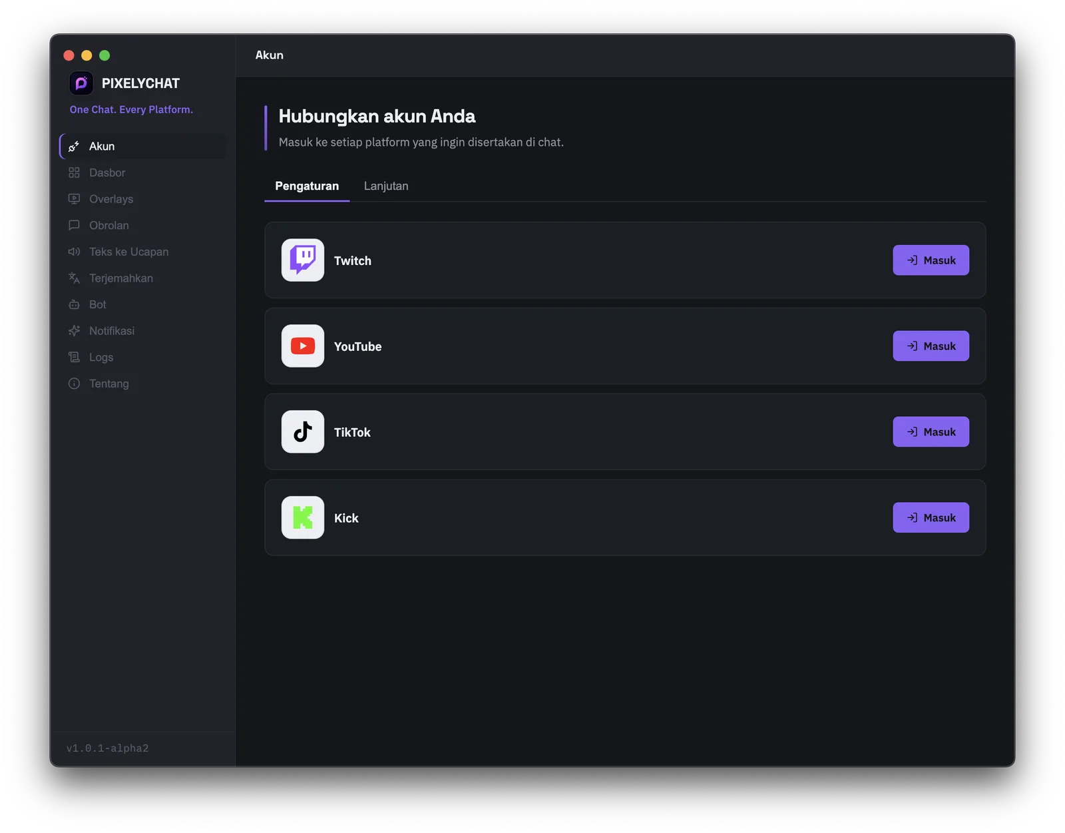This screenshot has height=833, width=1065.
Task: Click the TikTok platform logo
Action: [x=303, y=432]
